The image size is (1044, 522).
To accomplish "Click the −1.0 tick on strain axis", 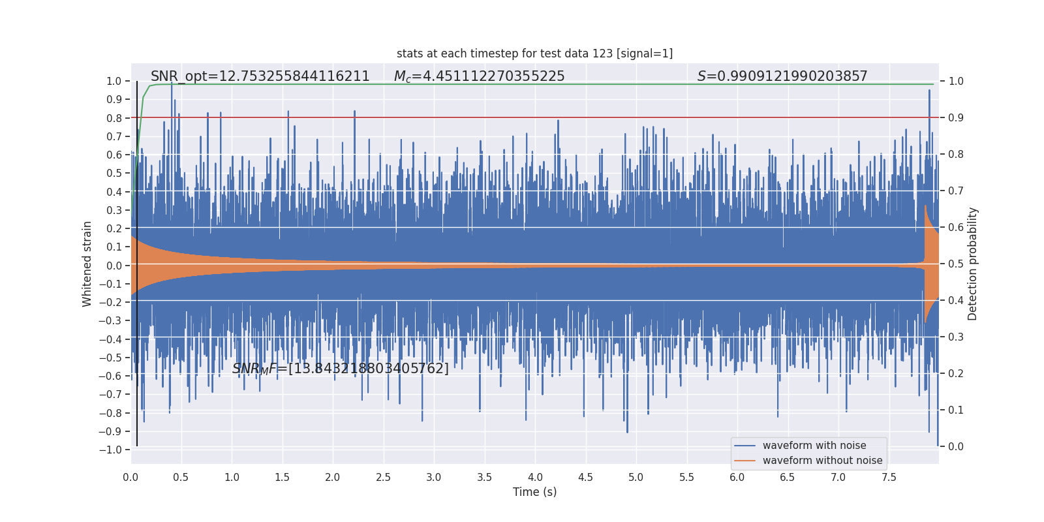I will click(110, 450).
